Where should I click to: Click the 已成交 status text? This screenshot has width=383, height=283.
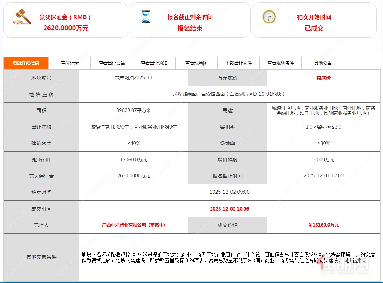click(x=314, y=29)
